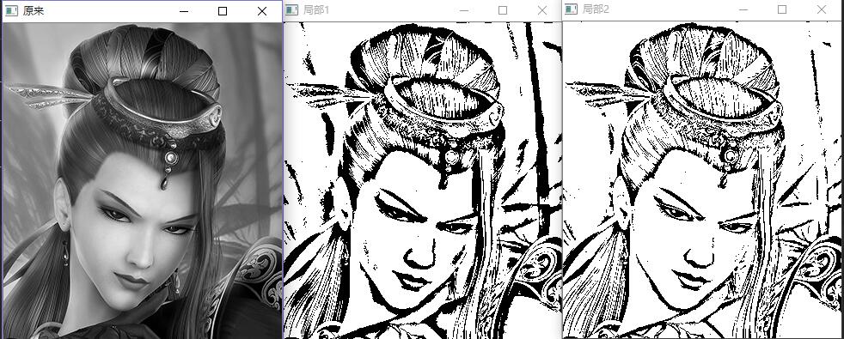Click the thresholded image in 局部1 window
Viewport: 844px width, 339px height.
(423, 180)
